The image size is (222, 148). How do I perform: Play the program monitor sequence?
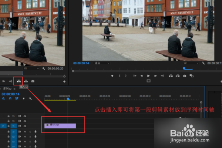148,76
